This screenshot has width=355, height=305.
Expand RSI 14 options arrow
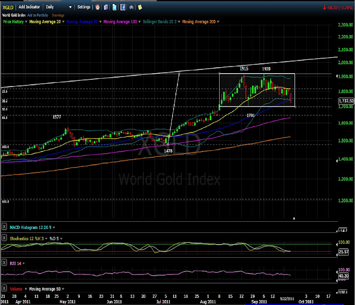click(23, 263)
